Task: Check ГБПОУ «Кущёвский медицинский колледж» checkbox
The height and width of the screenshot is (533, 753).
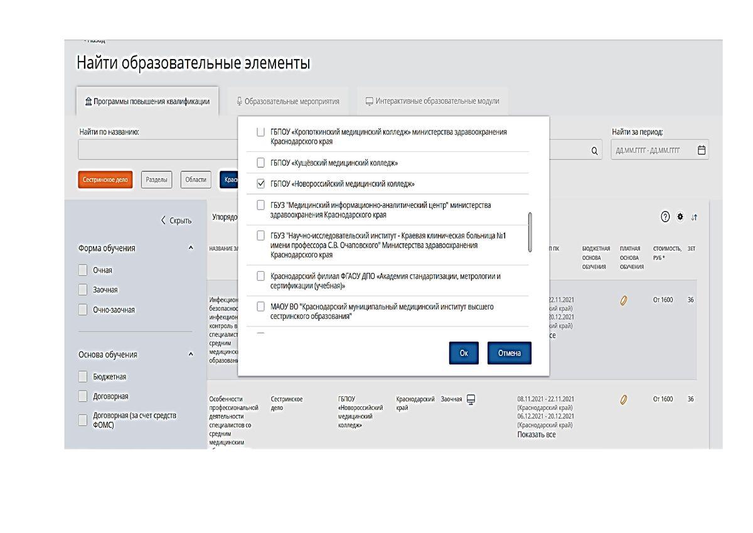Action: tap(261, 163)
